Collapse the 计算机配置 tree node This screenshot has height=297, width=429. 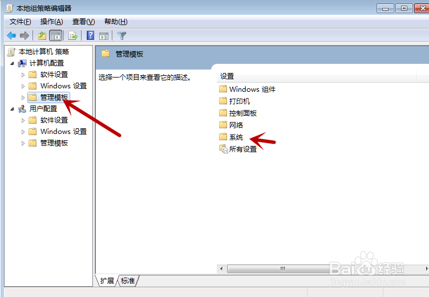(12, 63)
